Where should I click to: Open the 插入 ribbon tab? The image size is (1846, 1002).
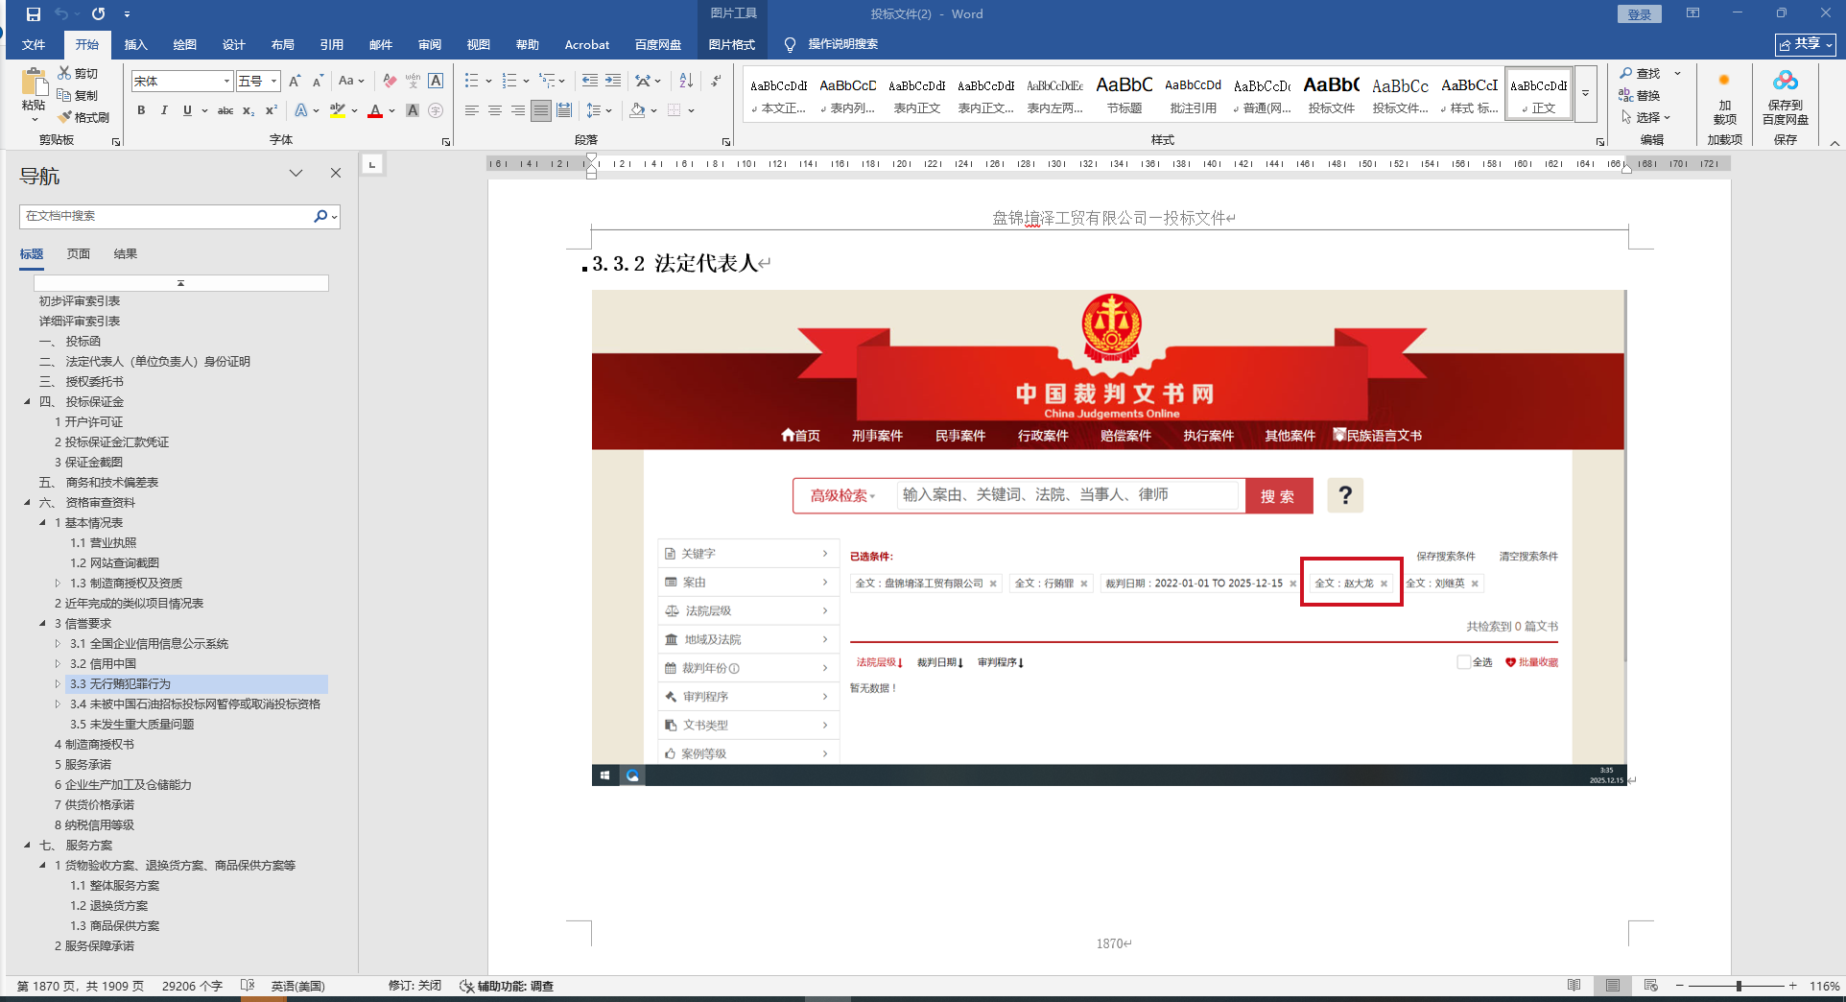pos(136,44)
